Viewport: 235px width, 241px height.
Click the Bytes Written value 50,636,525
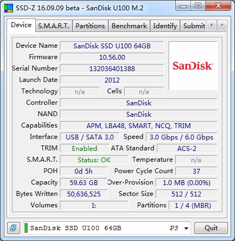click(x=84, y=194)
